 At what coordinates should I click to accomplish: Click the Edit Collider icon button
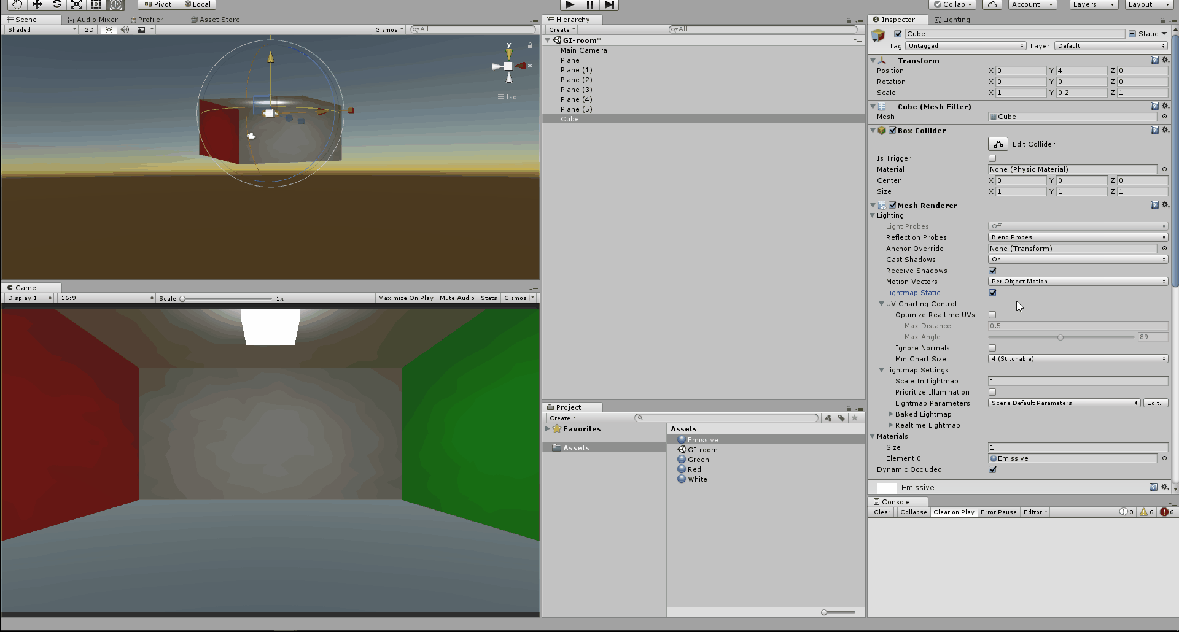(x=998, y=144)
